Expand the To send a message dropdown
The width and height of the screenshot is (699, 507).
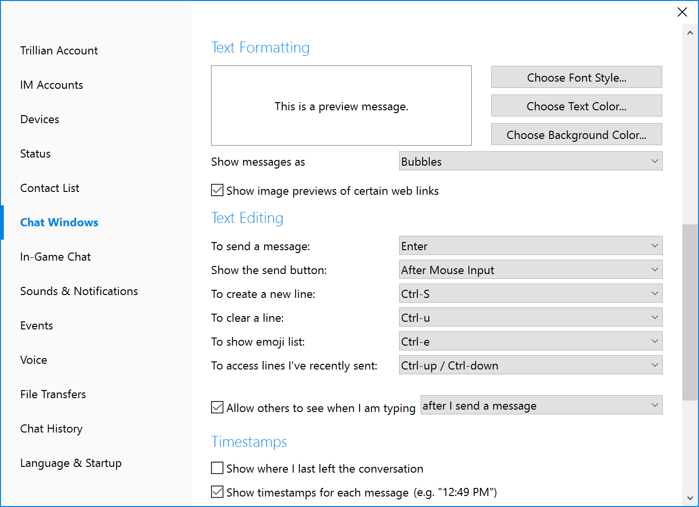530,246
